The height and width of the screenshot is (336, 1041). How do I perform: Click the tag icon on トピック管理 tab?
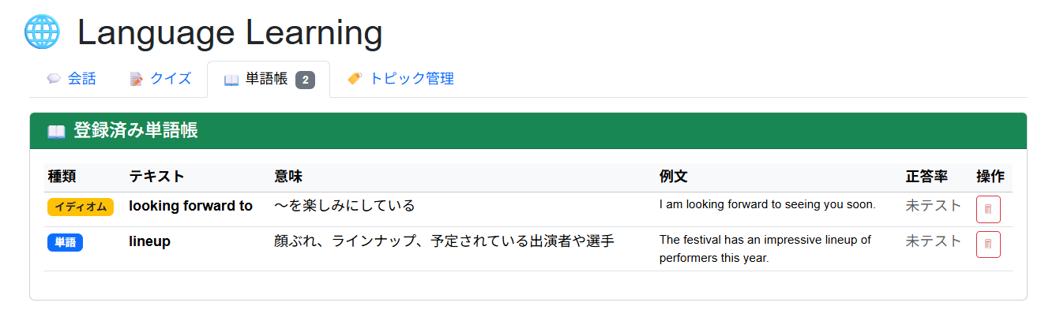(355, 79)
